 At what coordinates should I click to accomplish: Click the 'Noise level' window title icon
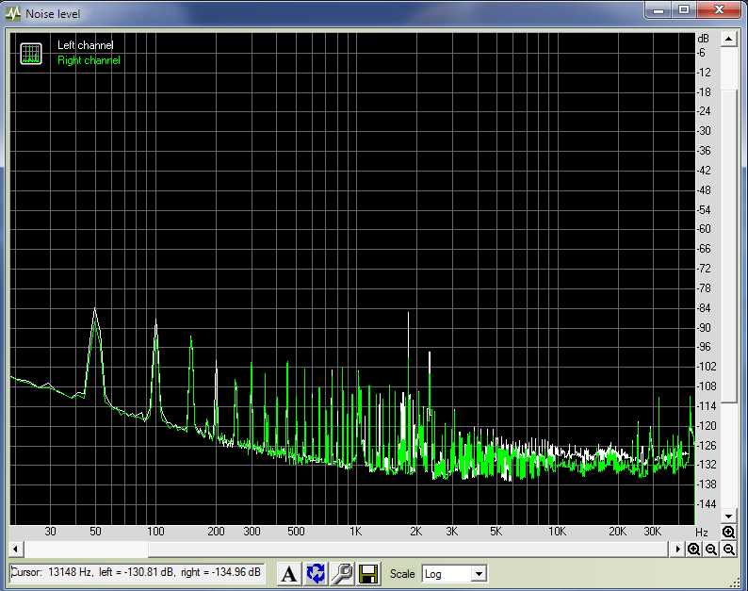point(13,14)
